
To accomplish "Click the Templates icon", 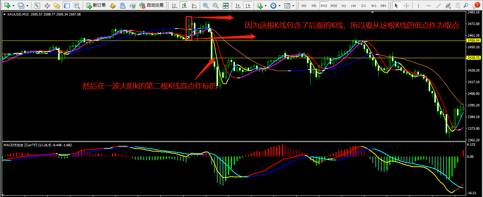I will (x=287, y=6).
